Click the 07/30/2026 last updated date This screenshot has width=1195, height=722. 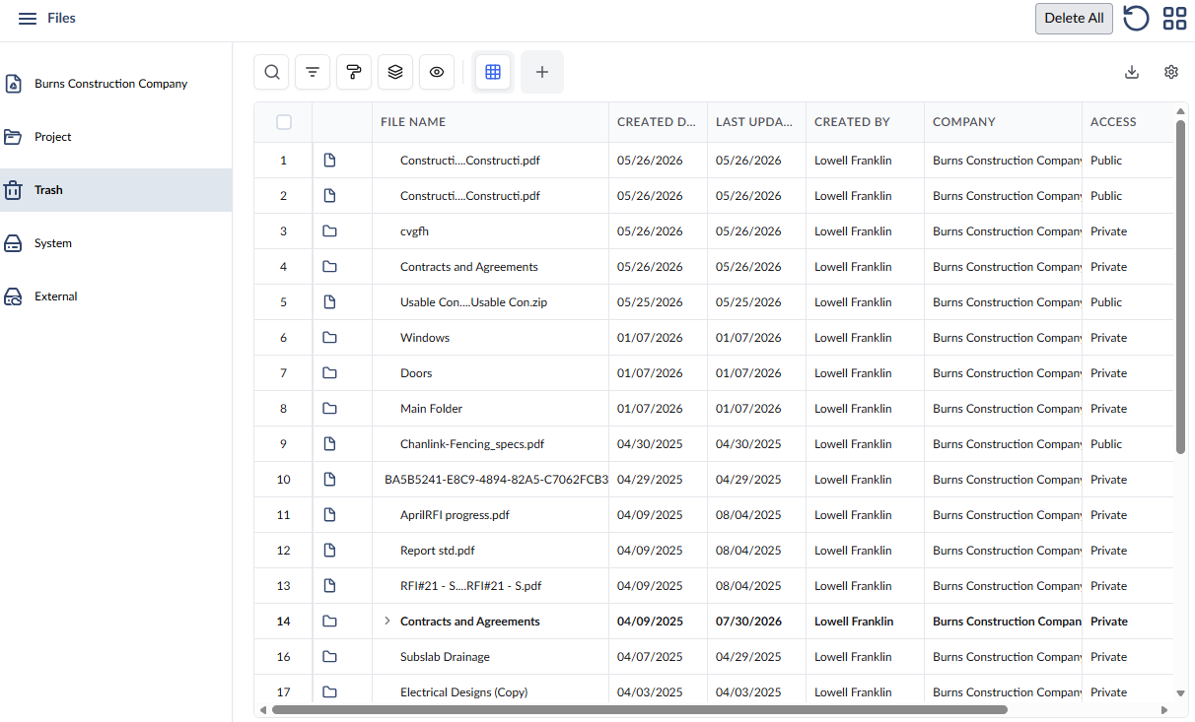click(x=748, y=622)
